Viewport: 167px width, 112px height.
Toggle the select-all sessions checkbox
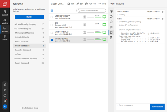(x=52, y=10)
